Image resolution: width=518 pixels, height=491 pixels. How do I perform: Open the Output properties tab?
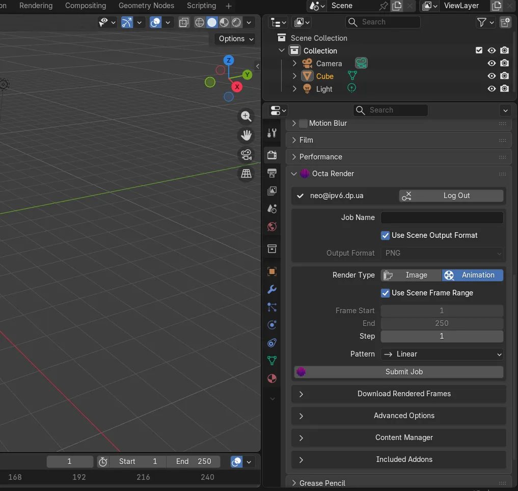click(x=272, y=173)
